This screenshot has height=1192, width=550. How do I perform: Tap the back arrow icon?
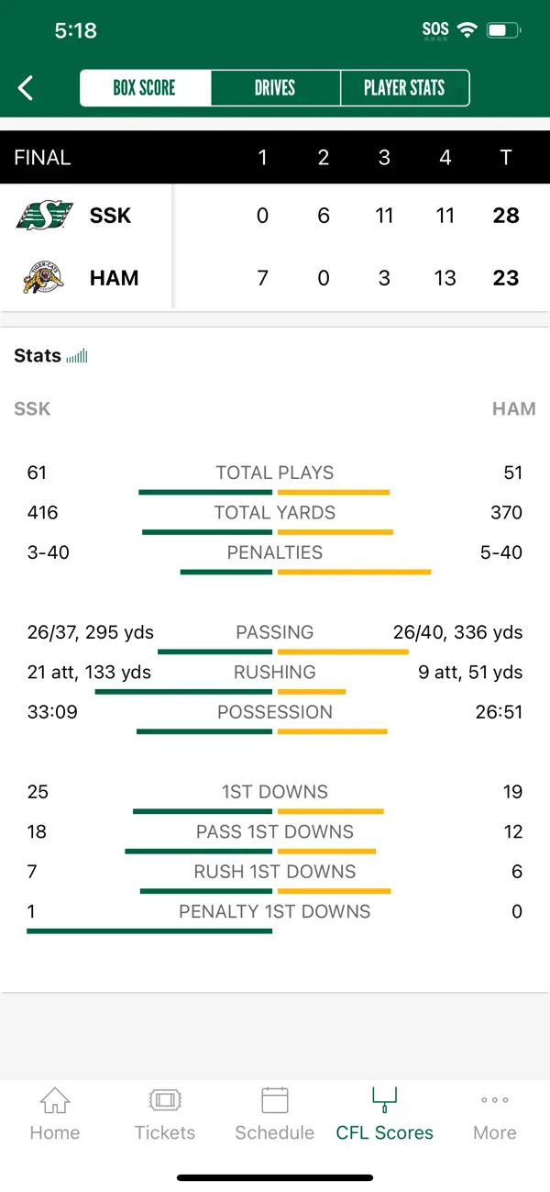coord(26,88)
